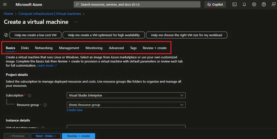Click the search magnifier icon
The width and height of the screenshot is (277, 139).
pyautogui.click(x=77, y=5)
